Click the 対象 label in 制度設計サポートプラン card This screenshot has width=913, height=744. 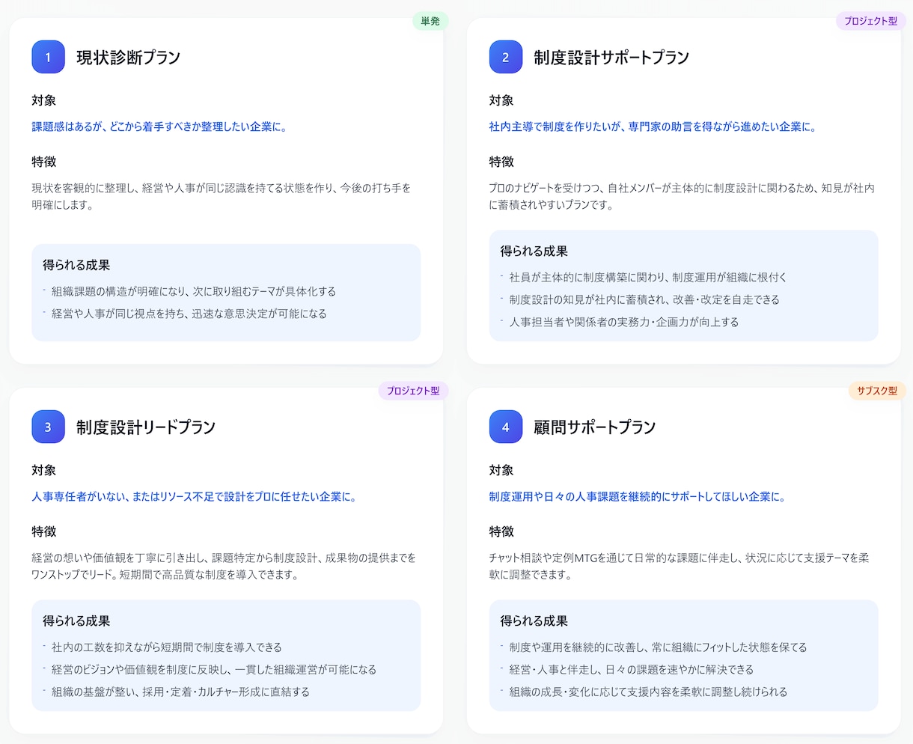501,100
